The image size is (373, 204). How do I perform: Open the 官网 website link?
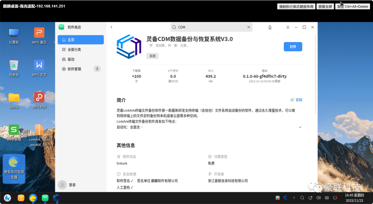pyautogui.click(x=296, y=100)
